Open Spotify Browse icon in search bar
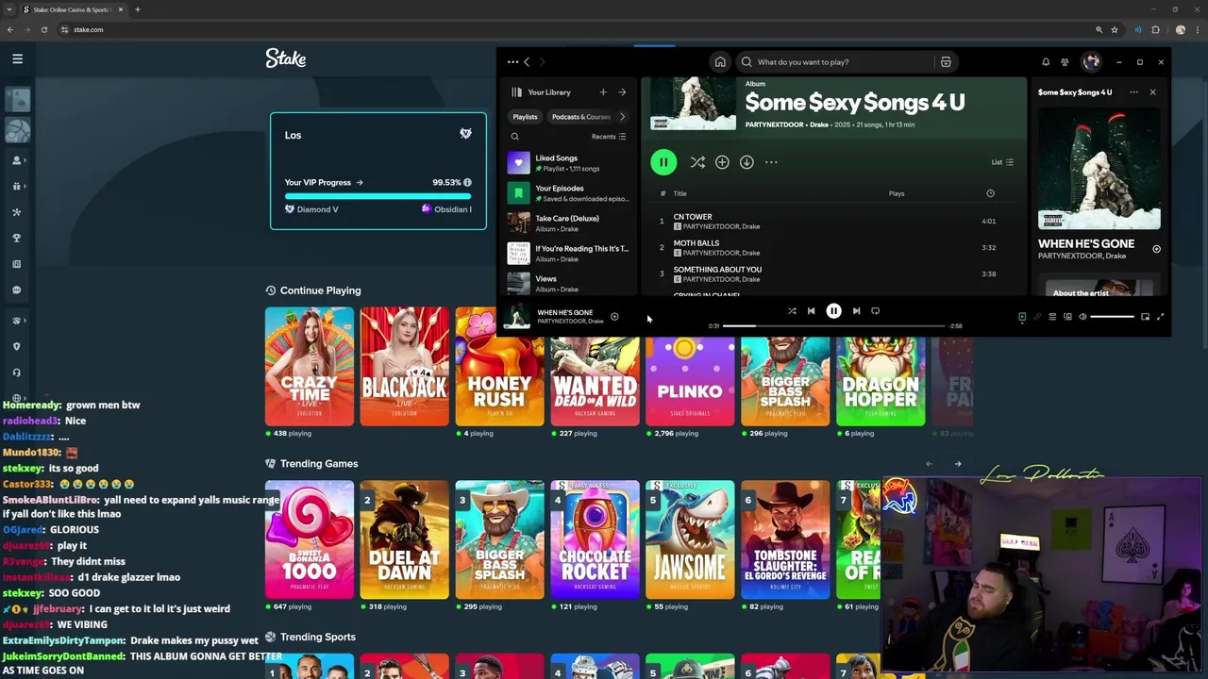The width and height of the screenshot is (1208, 679). pos(945,62)
